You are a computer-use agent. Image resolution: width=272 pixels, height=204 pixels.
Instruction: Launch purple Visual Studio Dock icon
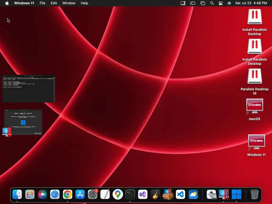[143, 194]
